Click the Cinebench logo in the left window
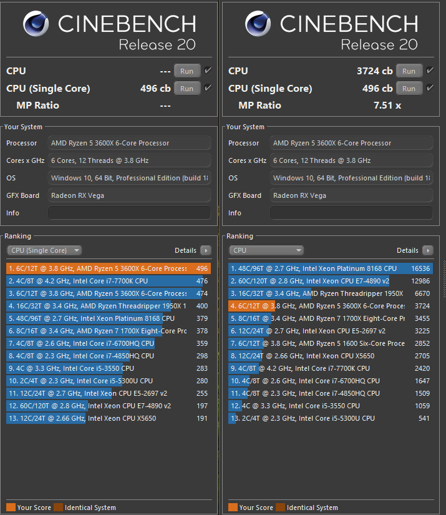Viewport: 446px width, 515px height. [x=36, y=25]
